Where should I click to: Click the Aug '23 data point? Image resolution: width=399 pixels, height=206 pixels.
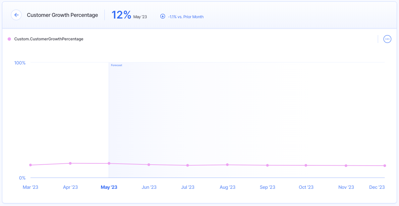coord(227,164)
